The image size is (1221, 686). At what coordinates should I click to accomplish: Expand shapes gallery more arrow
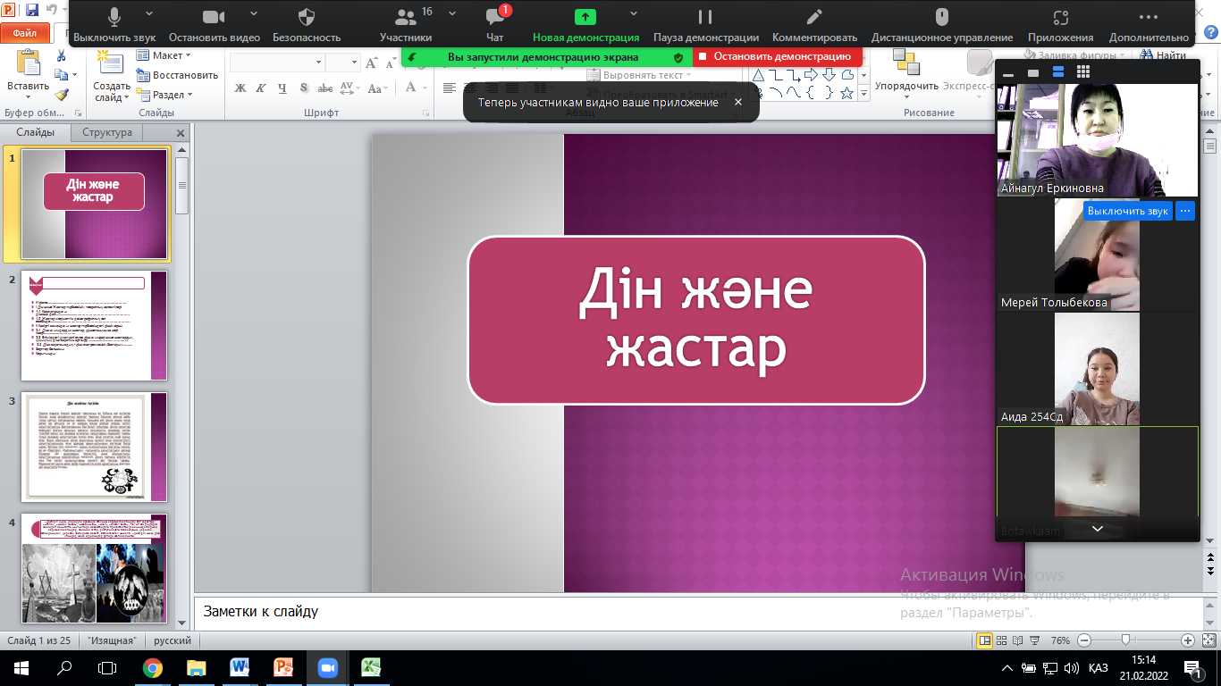(864, 94)
